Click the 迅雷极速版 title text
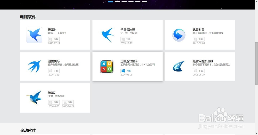This screenshot has width=258, height=135. pyautogui.click(x=128, y=30)
